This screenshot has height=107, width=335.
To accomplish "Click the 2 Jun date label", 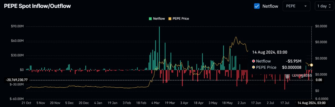I will coord(241,103).
